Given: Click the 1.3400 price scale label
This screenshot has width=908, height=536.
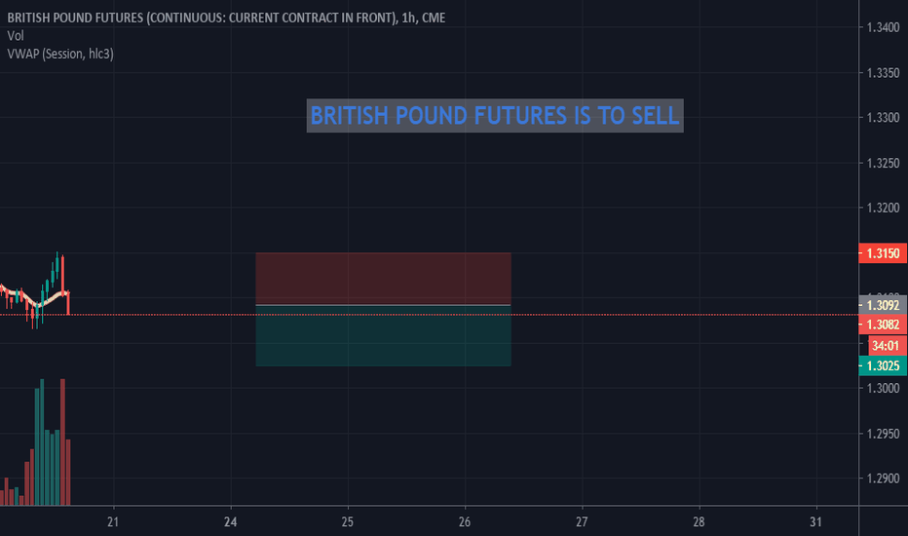Looking at the screenshot, I should [x=883, y=27].
